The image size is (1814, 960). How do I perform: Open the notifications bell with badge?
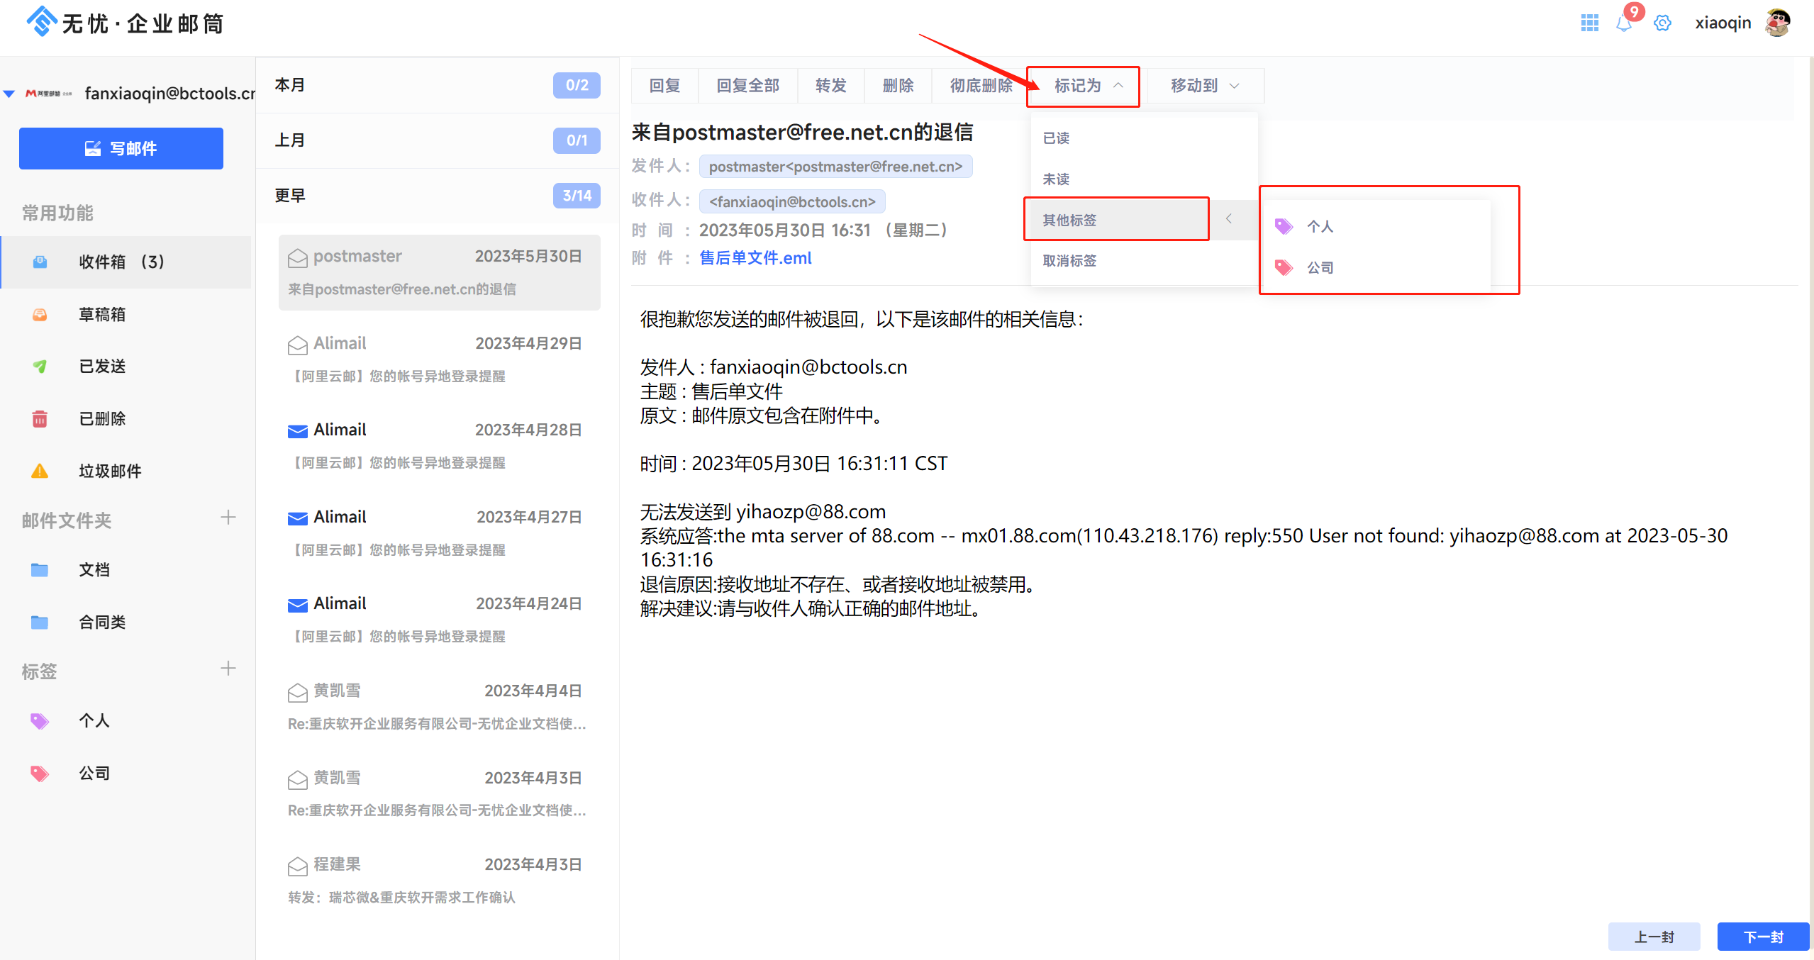1624,23
